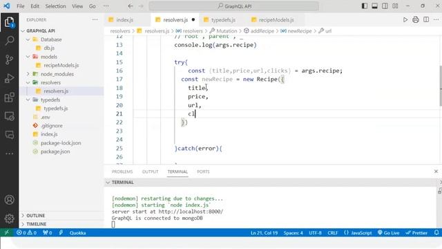This screenshot has width=442, height=249.
Task: Collapse the Database folder
Action: 51,39
